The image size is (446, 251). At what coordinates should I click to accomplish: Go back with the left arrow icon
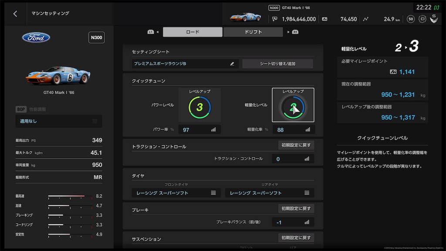tap(15, 14)
